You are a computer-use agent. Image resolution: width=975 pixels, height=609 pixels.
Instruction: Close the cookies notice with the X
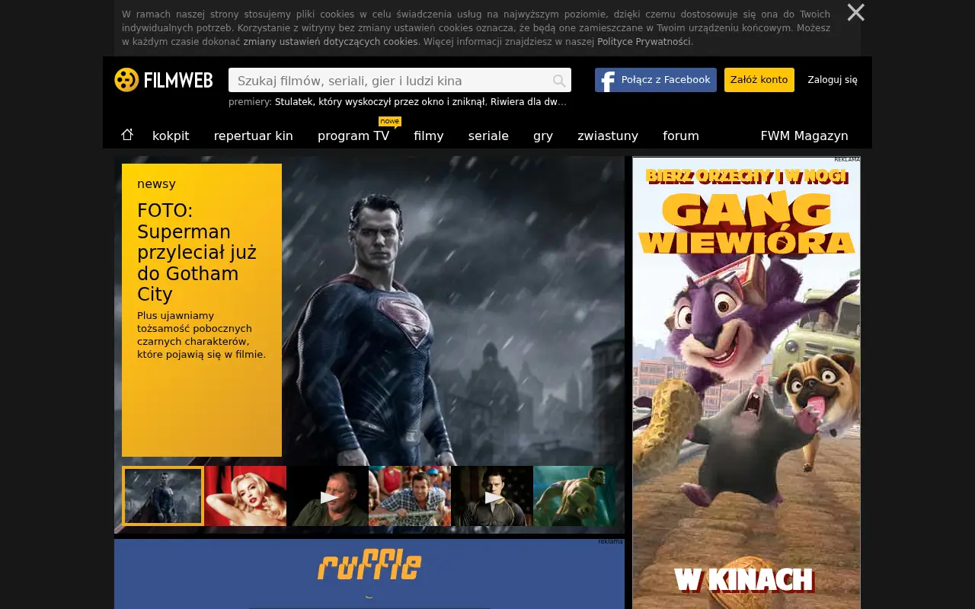pyautogui.click(x=855, y=12)
